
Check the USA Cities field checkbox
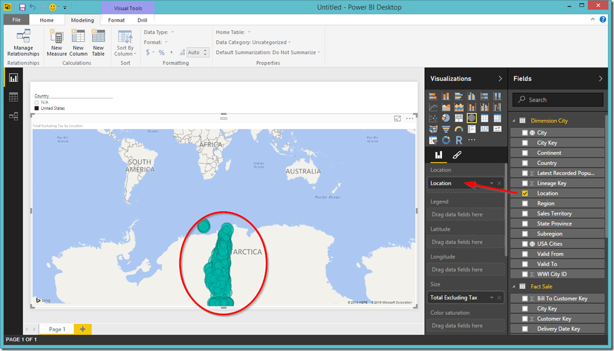point(525,244)
